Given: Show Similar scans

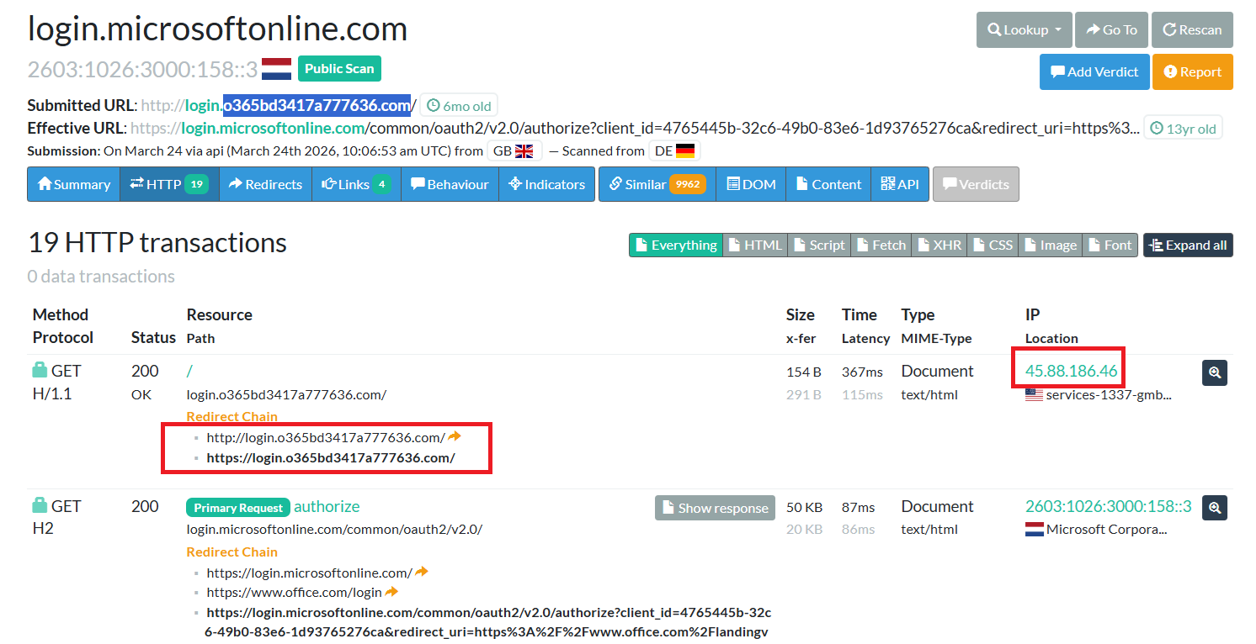Looking at the screenshot, I should pos(657,184).
